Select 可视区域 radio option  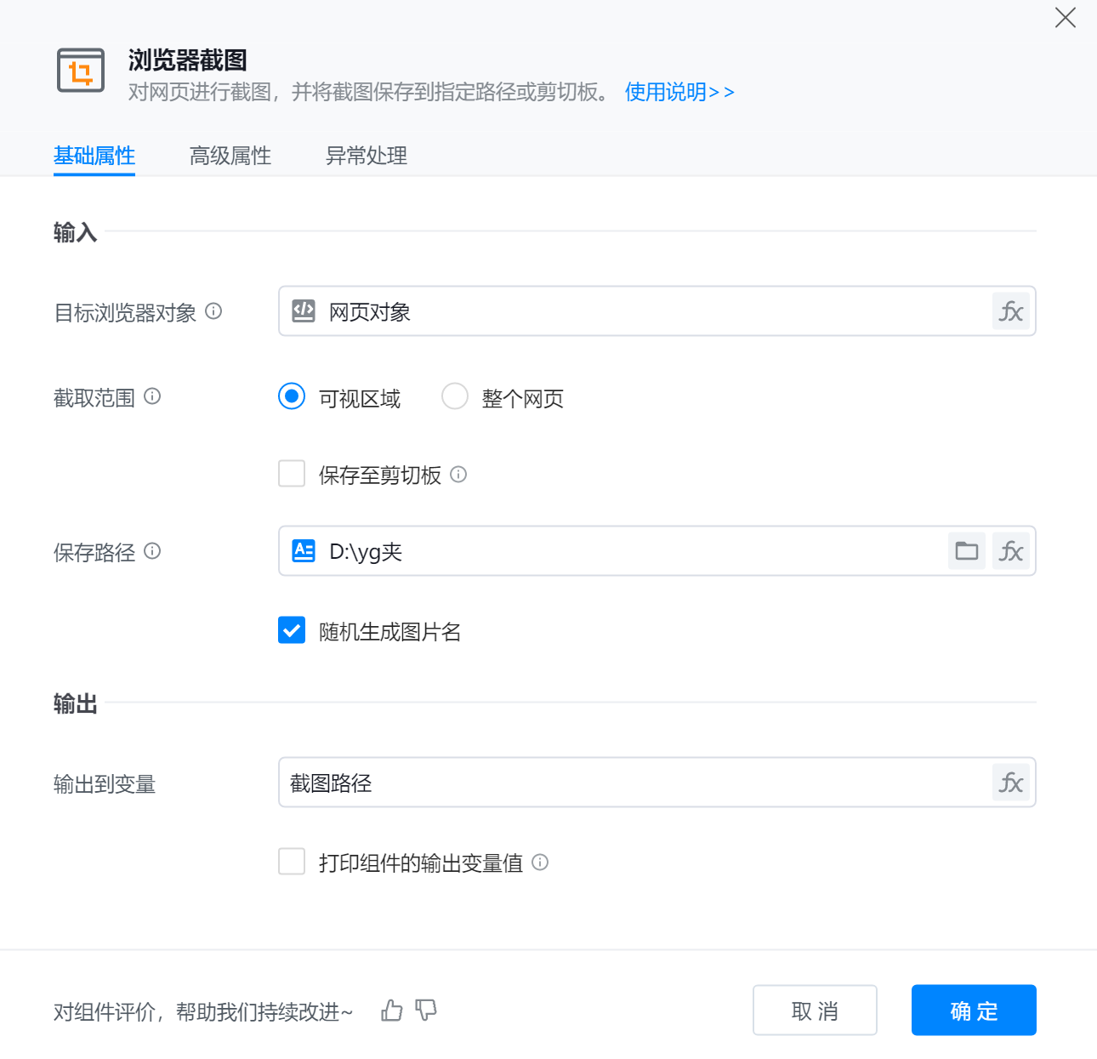pos(292,396)
